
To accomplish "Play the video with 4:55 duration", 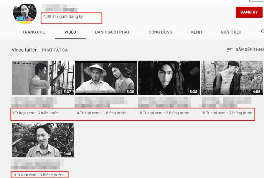I will click(232, 78).
